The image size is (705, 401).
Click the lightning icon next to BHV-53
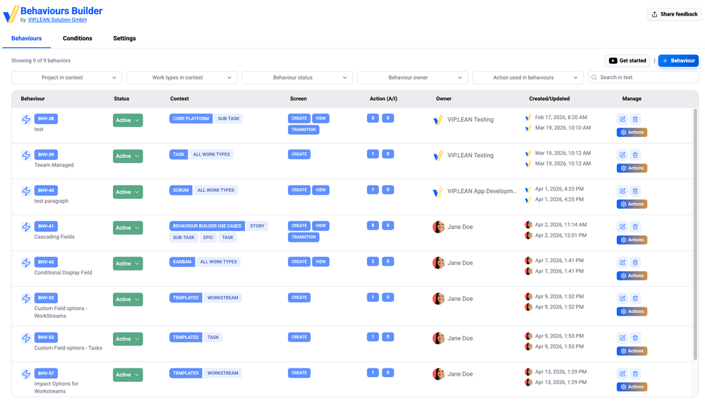[26, 338]
